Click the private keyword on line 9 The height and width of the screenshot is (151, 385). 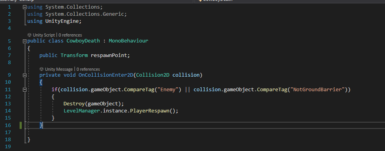[50, 75]
